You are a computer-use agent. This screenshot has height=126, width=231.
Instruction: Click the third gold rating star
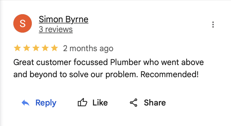36,48
